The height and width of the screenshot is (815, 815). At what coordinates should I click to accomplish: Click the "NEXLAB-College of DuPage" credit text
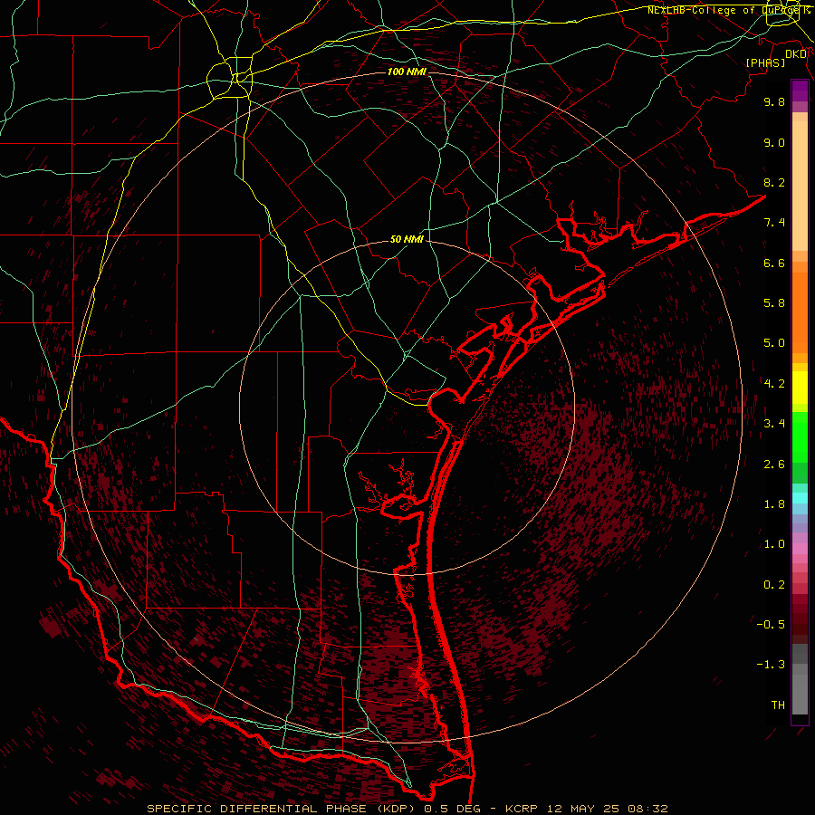(x=725, y=10)
